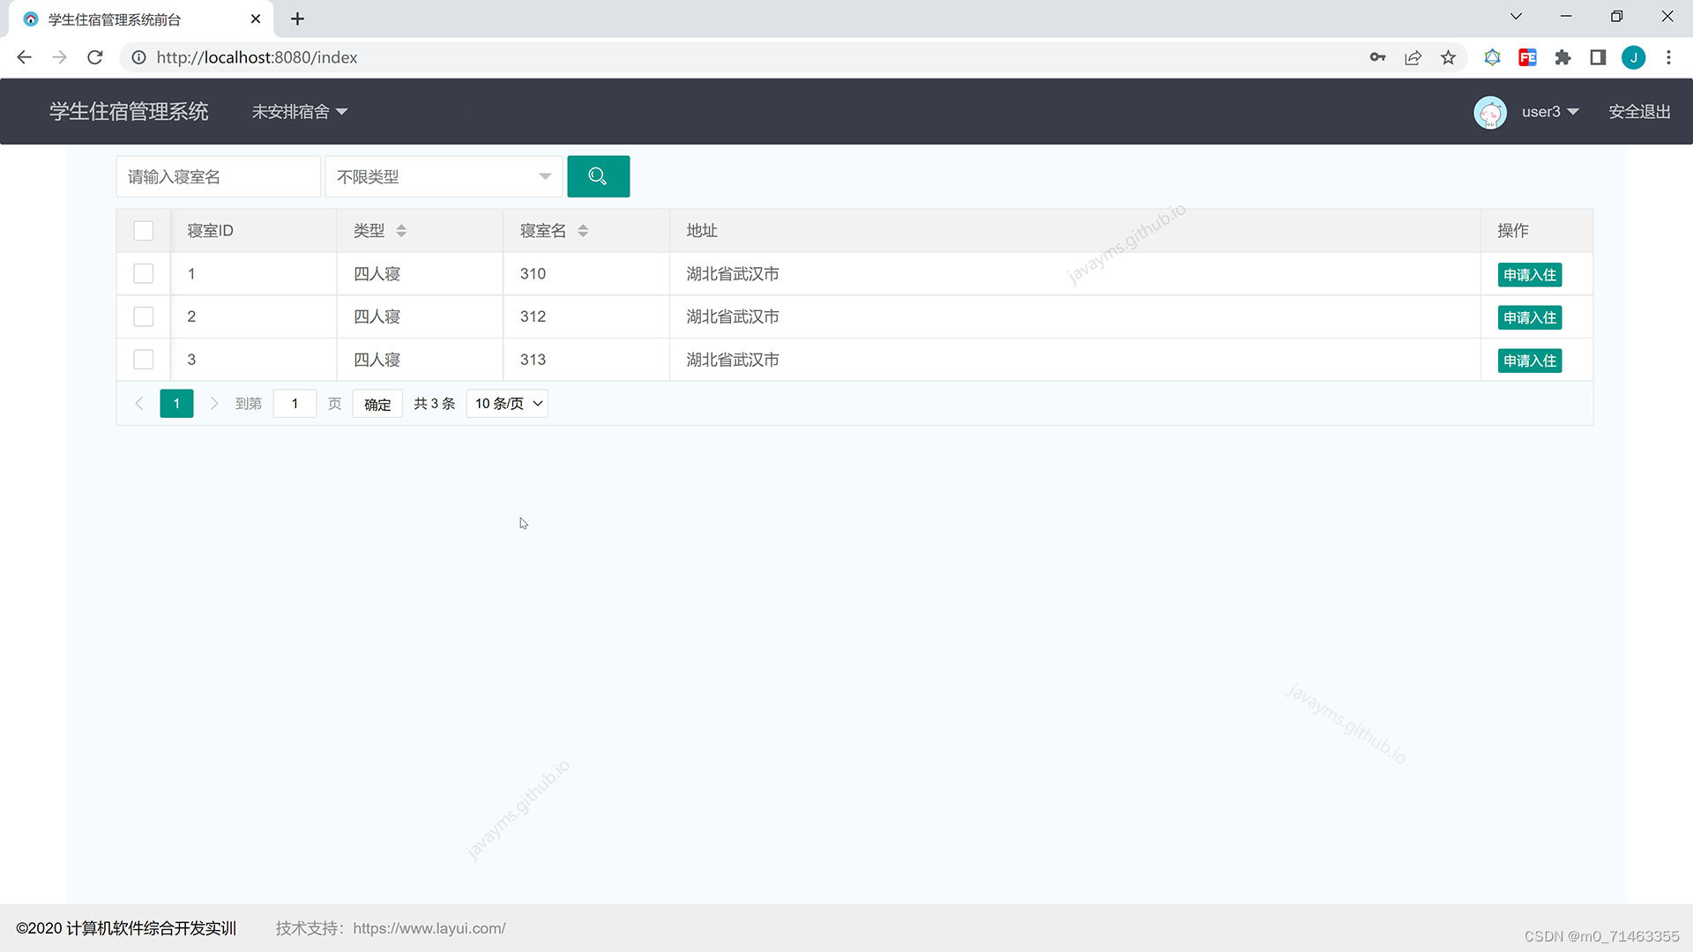Open the 不限类型 type dropdown

click(x=443, y=177)
